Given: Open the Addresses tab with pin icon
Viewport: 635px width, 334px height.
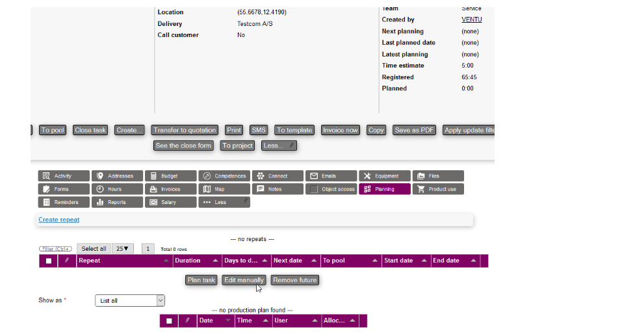Looking at the screenshot, I should 117,176.
